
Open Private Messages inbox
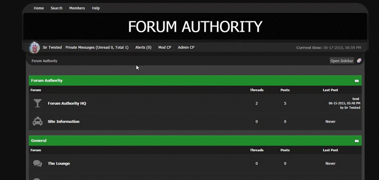97,47
